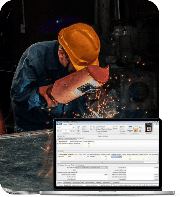Click the Quantity on Hand field
The width and height of the screenshot is (180, 197).
(x=116, y=157)
